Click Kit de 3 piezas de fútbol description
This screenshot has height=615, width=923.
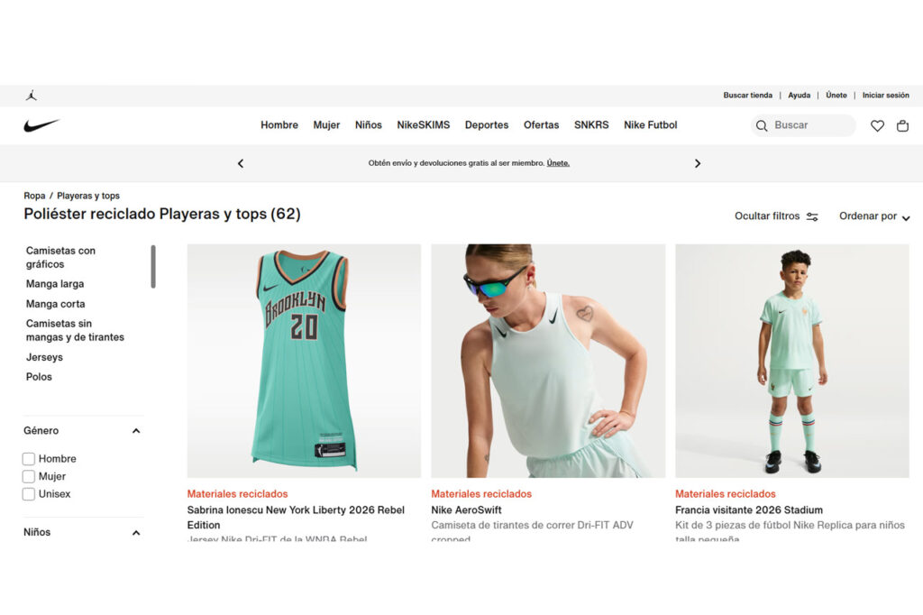click(x=790, y=531)
